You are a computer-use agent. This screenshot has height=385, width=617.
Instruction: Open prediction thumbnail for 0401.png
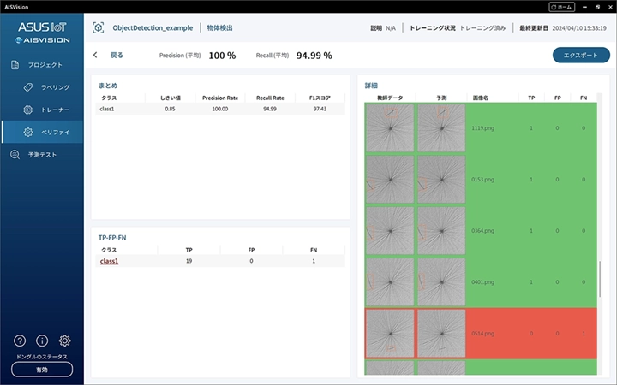pyautogui.click(x=441, y=282)
